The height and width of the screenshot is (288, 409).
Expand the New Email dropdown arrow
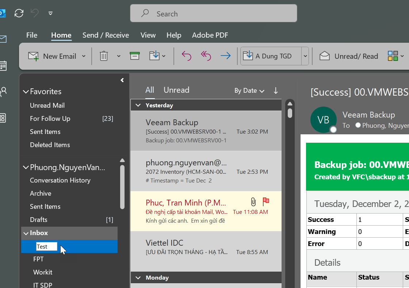coord(84,56)
